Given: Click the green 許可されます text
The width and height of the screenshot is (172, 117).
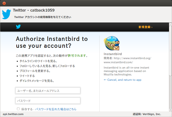Looking at the screenshot, I should click(77, 56).
